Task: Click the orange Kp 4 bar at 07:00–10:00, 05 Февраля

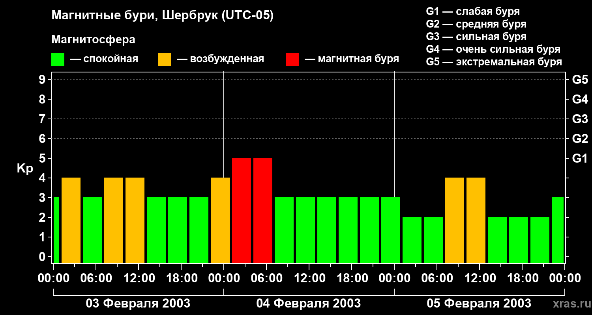Action: coord(455,220)
